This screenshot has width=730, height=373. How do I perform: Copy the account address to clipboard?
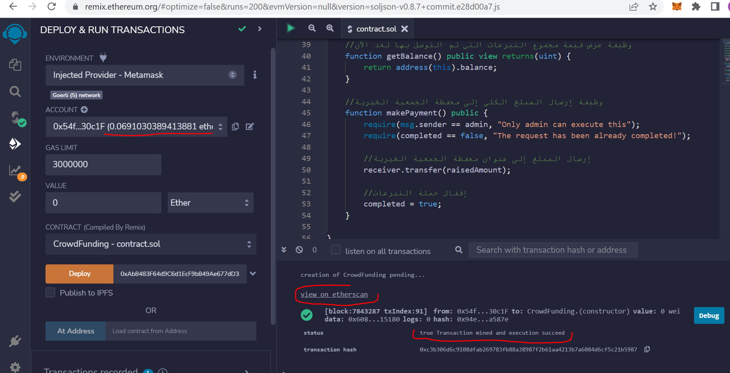[x=235, y=127]
